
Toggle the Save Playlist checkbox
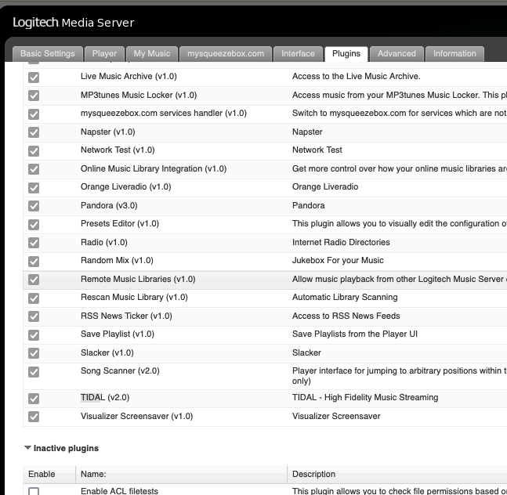pyautogui.click(x=34, y=335)
